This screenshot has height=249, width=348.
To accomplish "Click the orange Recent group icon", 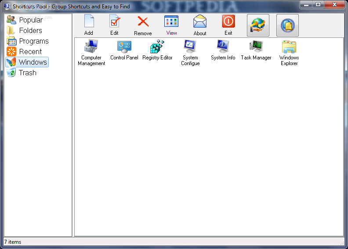I will tap(11, 51).
